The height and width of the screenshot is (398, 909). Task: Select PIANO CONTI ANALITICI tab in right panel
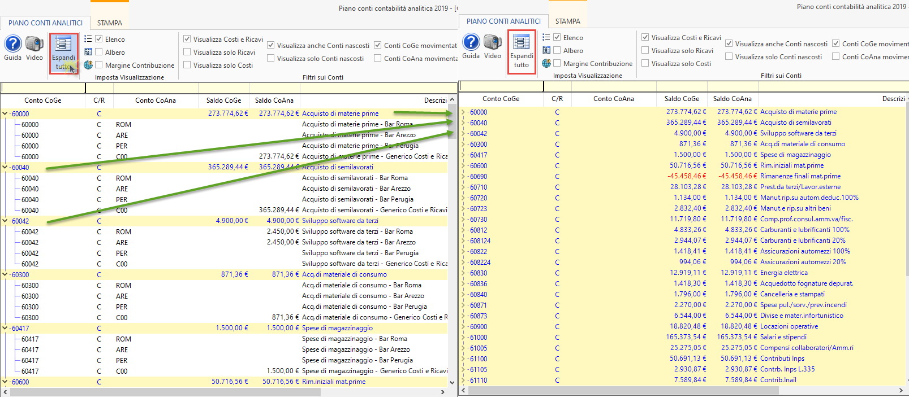[x=503, y=21]
